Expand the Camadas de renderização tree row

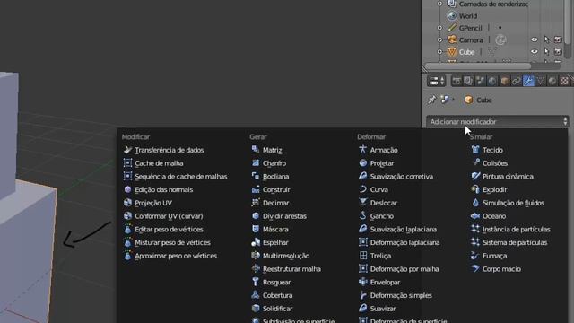click(x=439, y=4)
